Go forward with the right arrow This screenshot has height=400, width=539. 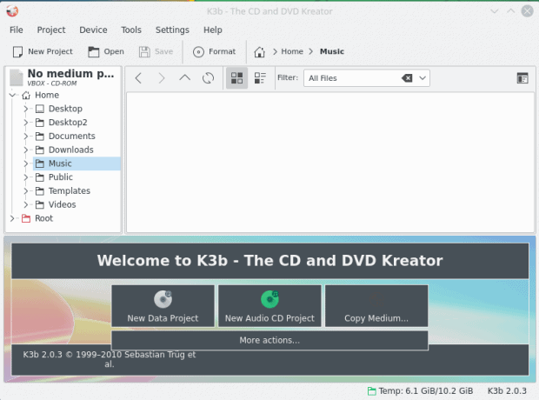pos(162,78)
